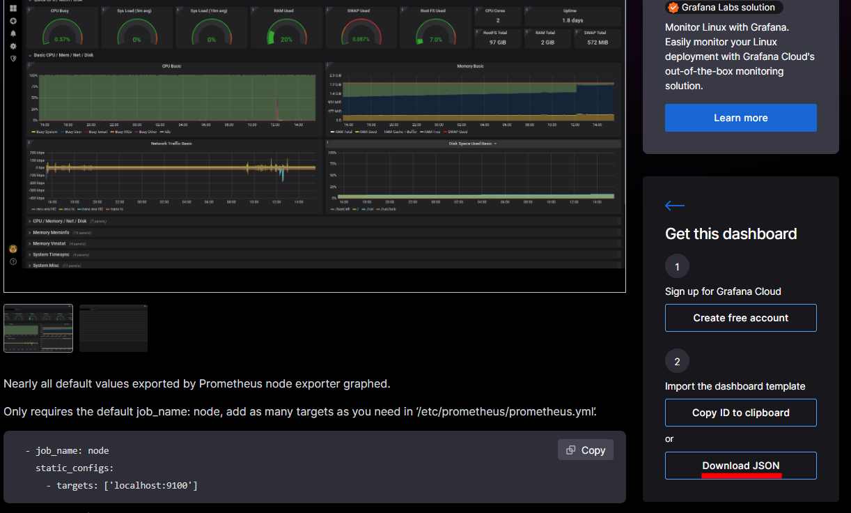Click the RootFS Total 97 GiB stat
This screenshot has width=851, height=513.
(498, 38)
